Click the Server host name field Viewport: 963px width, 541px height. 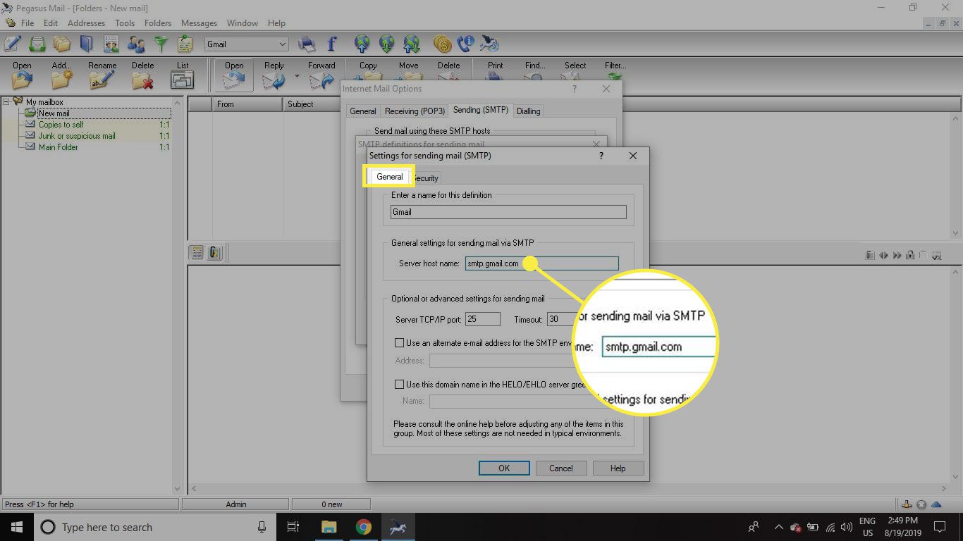[x=541, y=263]
